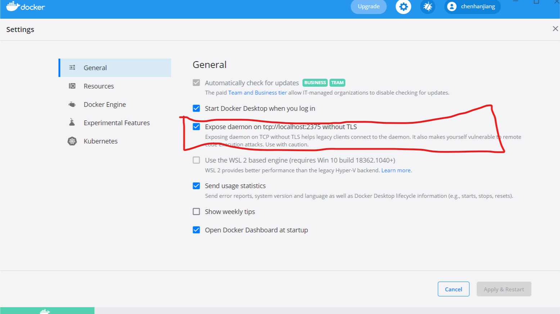Viewport: 560px width, 314px height.
Task: Open Kubernetes settings via its wheel icon
Action: (72, 141)
